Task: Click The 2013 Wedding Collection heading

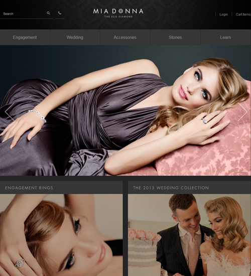Action: pyautogui.click(x=171, y=188)
